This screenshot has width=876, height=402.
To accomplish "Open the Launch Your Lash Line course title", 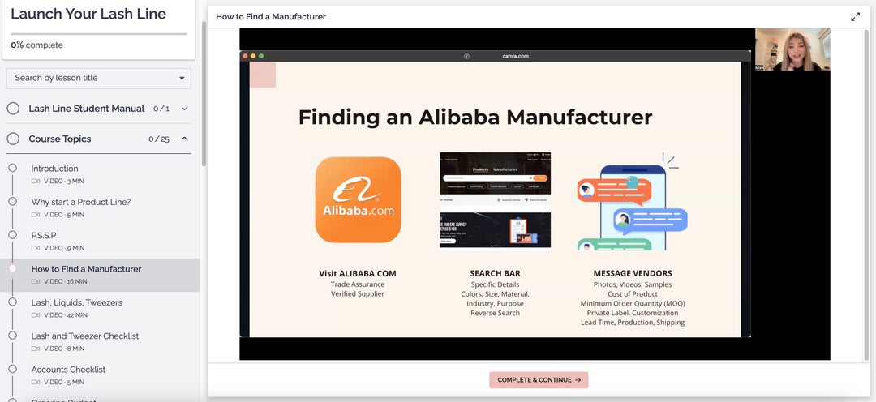I will [88, 14].
